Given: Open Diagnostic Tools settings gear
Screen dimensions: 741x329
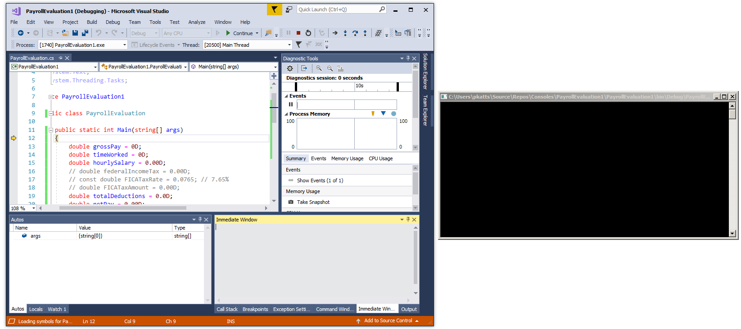Looking at the screenshot, I should click(290, 68).
